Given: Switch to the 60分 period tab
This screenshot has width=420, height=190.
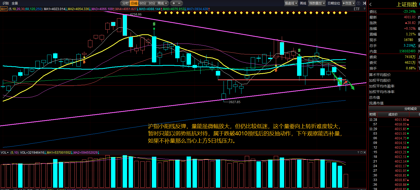Looking at the screenshot, I should click(x=143, y=3).
